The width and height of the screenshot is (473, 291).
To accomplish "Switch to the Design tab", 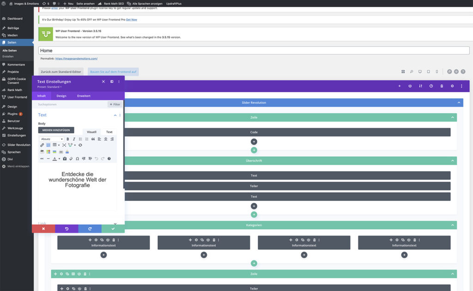I will (61, 96).
